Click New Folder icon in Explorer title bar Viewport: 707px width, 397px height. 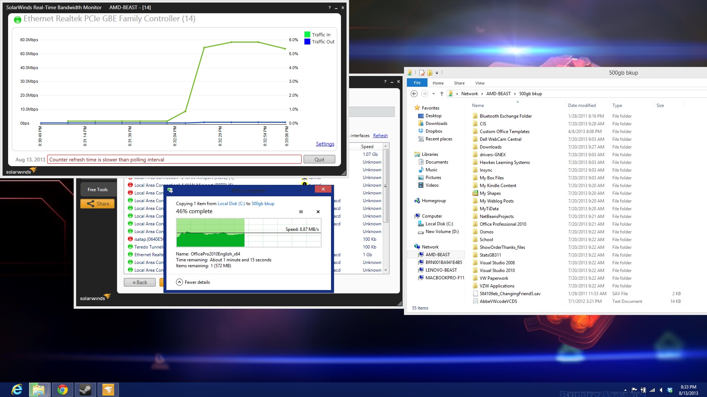click(430, 73)
